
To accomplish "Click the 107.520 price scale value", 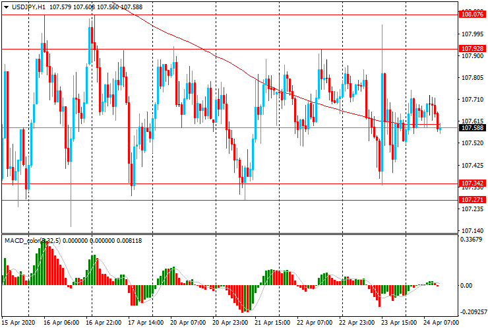I will 472,143.
